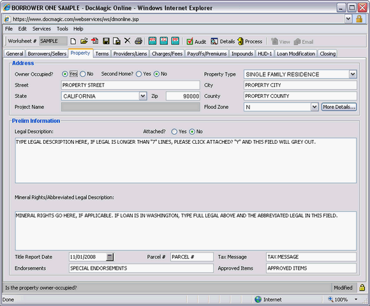This screenshot has width=370, height=306.
Task: Click the Zip input field
Action: coord(183,96)
